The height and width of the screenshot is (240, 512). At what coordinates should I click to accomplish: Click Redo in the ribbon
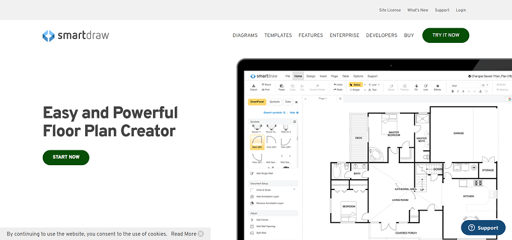[338, 89]
